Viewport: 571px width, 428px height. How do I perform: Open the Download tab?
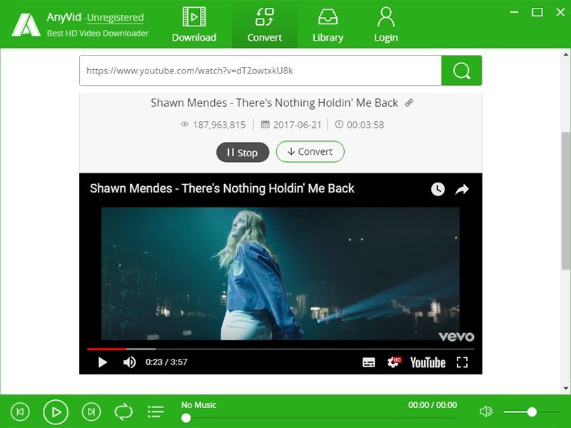(x=194, y=24)
